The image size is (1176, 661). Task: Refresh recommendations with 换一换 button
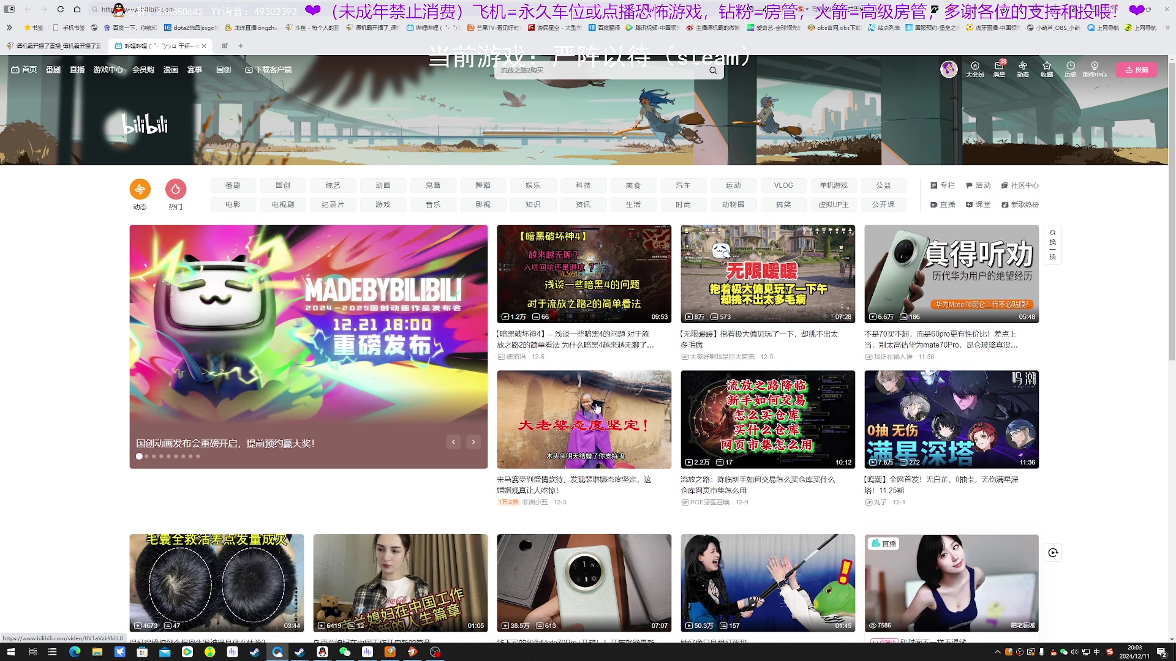[1052, 245]
